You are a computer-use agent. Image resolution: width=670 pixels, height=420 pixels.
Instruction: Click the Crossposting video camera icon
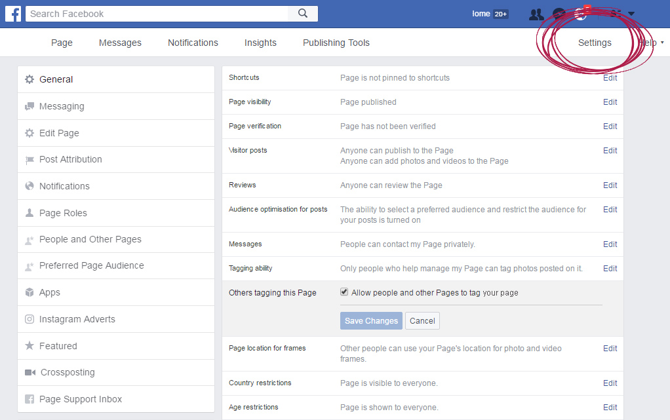pos(30,373)
